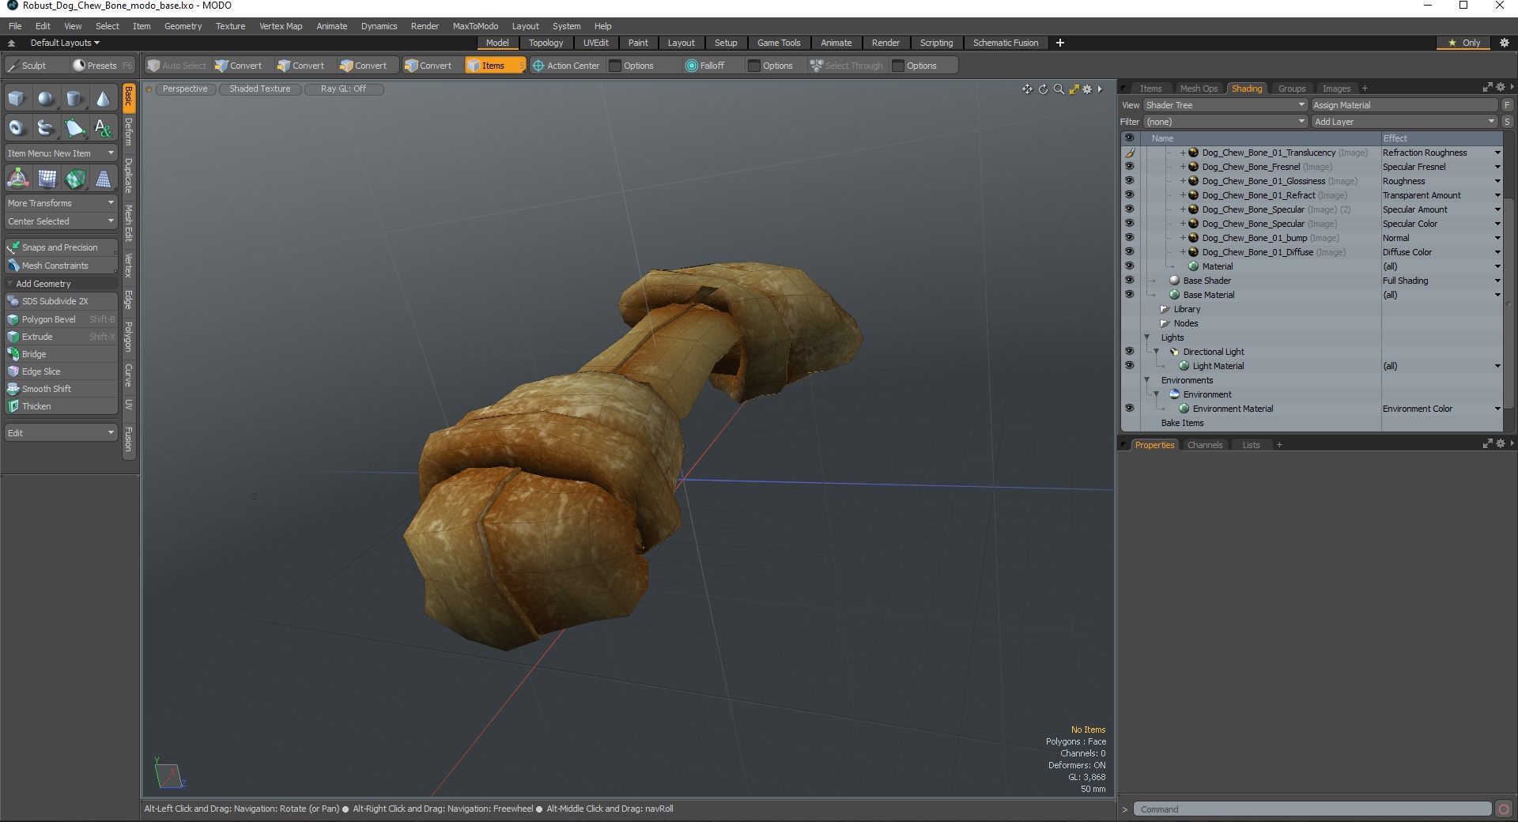
Task: Open the More Transforms dropdown
Action: coord(61,203)
